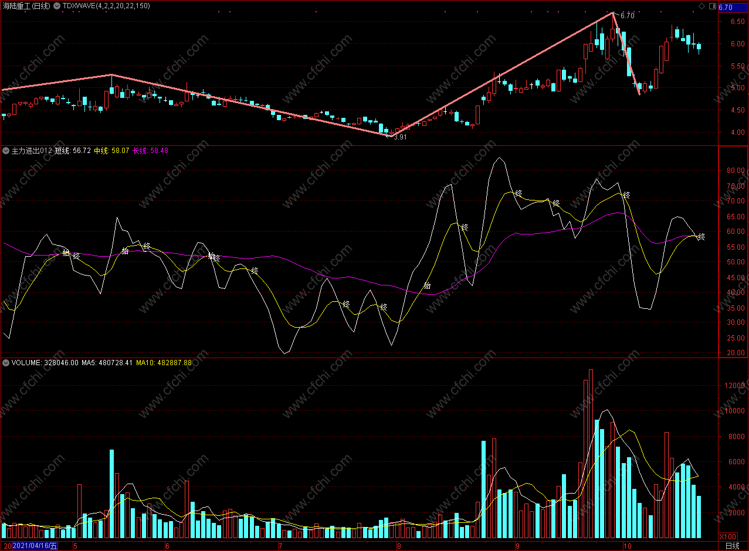Click month 9 on the time axis
The width and height of the screenshot is (749, 551).
click(x=517, y=546)
